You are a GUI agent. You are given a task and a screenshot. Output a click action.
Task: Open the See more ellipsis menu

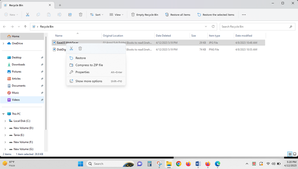[244, 14]
